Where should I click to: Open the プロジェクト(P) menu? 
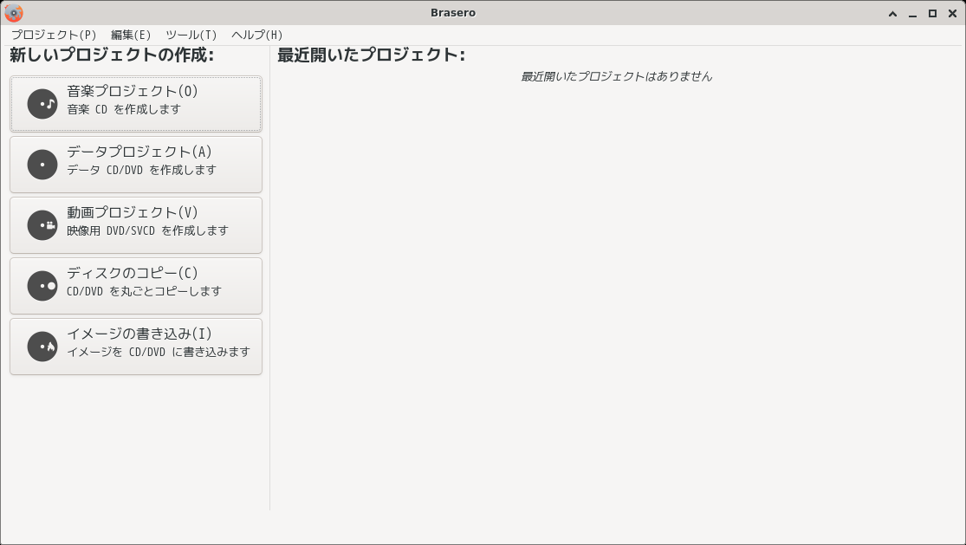point(54,35)
